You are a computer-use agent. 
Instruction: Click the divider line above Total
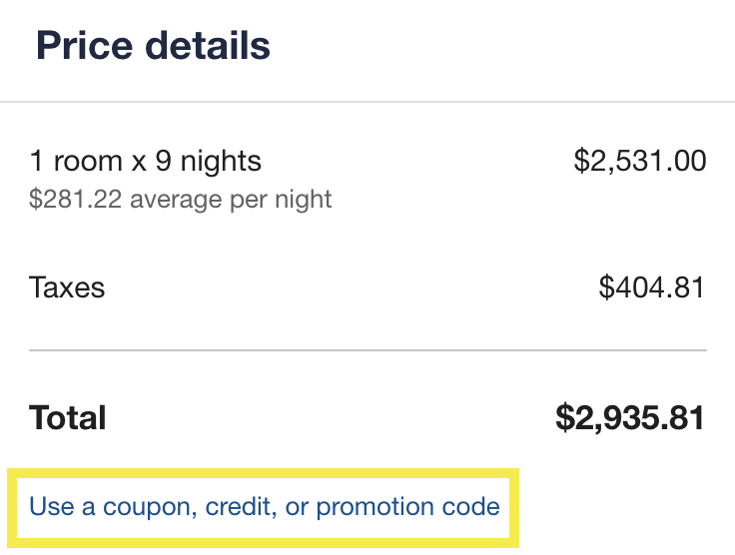[367, 350]
